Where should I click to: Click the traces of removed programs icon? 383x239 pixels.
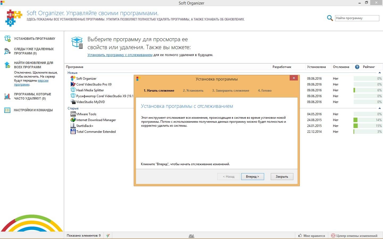tap(7, 51)
